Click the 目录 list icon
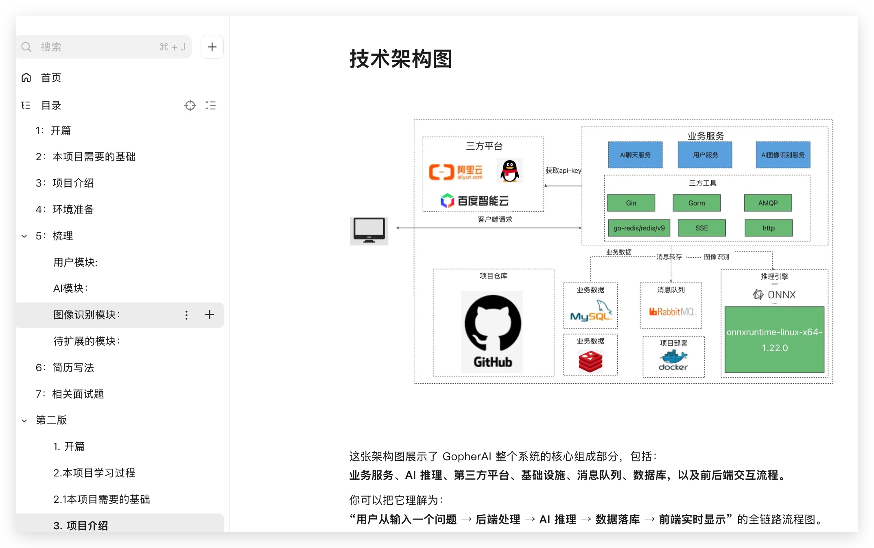The width and height of the screenshot is (874, 548). tap(26, 106)
